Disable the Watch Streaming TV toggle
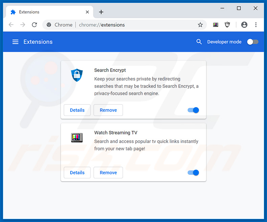Screen dimensions: 267x222 point(193,173)
